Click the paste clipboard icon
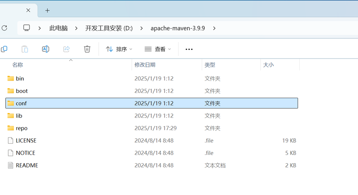This screenshot has height=195, width=358. pyautogui.click(x=25, y=49)
